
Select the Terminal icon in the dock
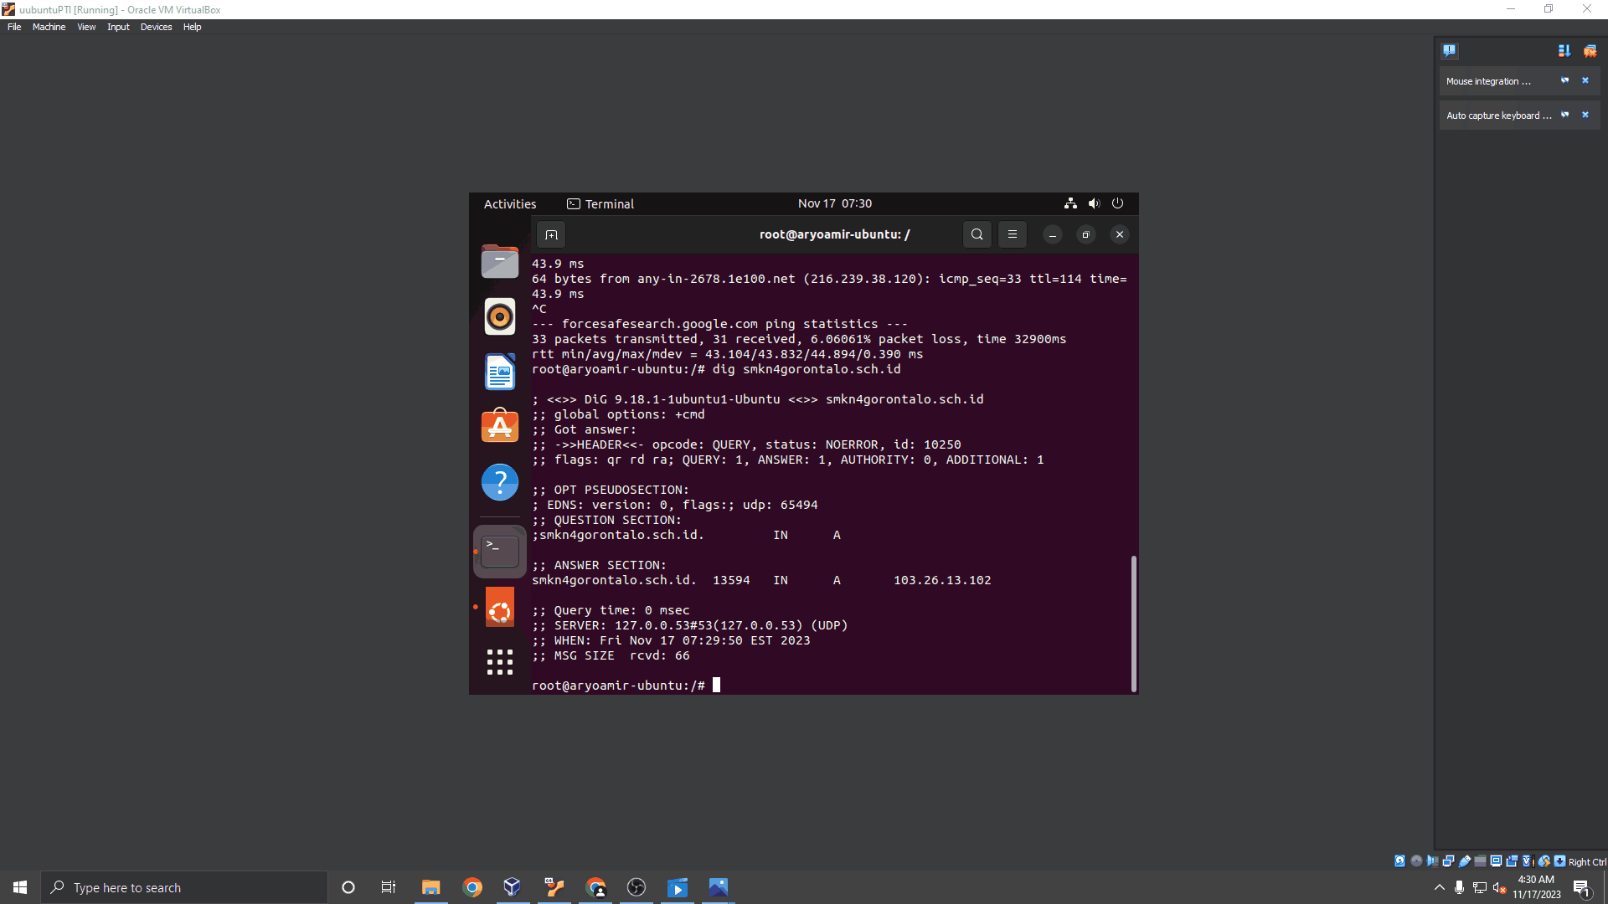click(500, 552)
